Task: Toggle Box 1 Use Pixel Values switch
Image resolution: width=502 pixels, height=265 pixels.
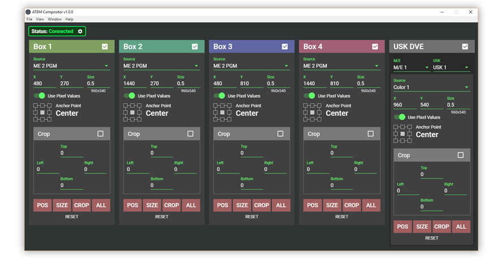Action: coord(40,95)
